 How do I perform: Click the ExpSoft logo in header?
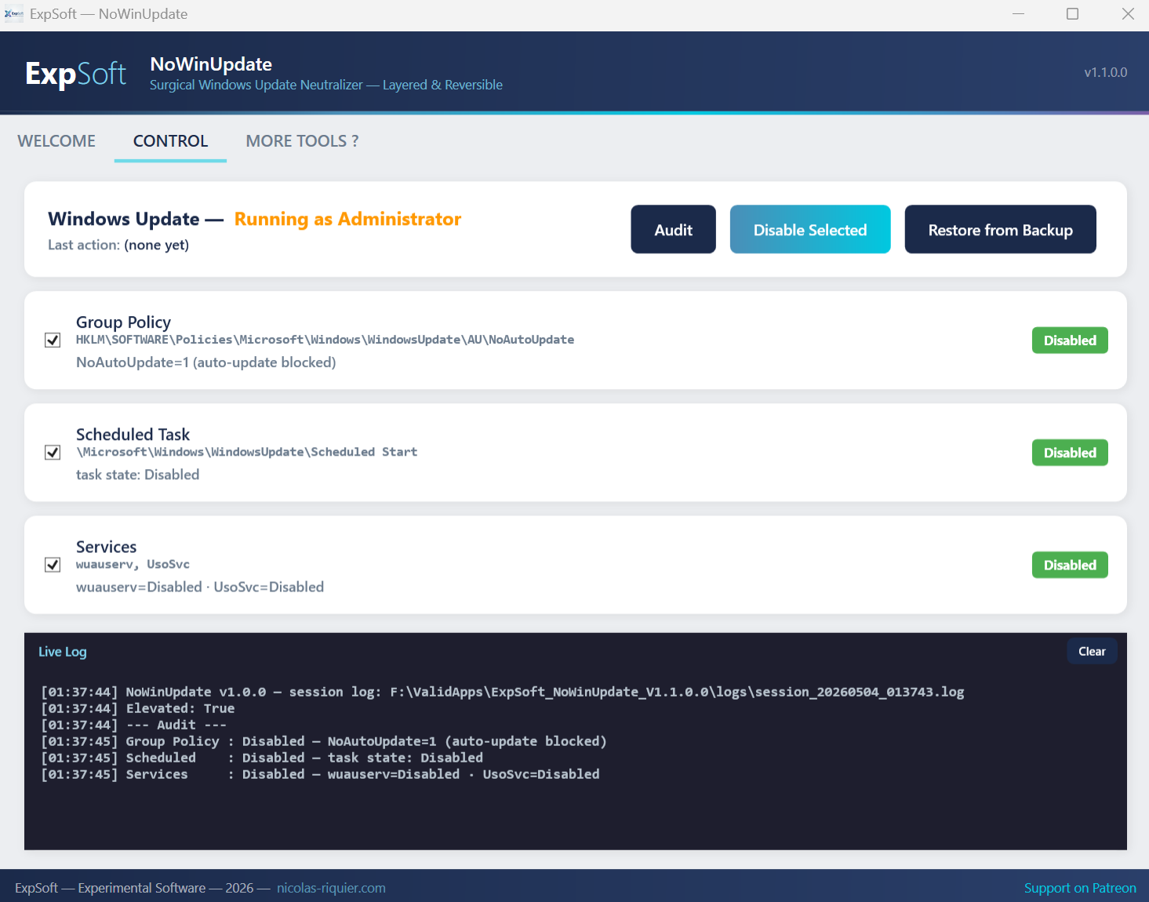[x=75, y=74]
